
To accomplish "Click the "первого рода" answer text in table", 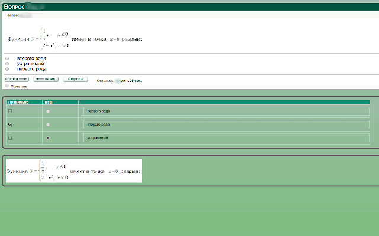I will tap(99, 112).
